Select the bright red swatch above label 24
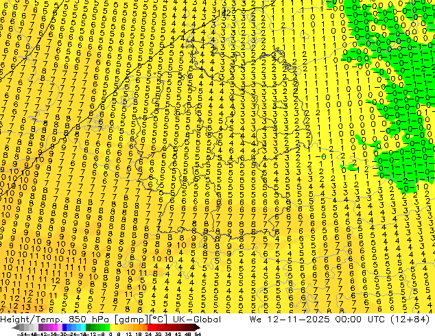Screen dimensions: 435x336 click(x=150, y=327)
